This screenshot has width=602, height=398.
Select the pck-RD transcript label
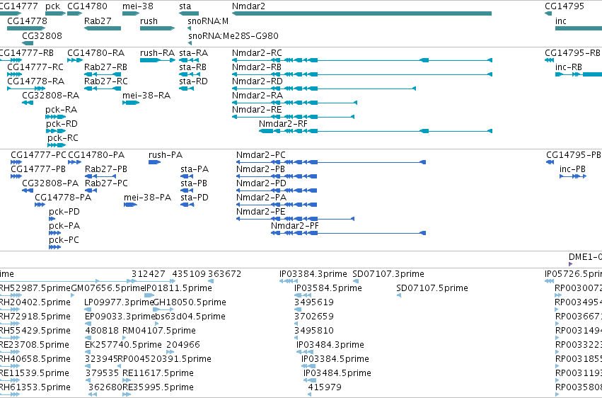[x=62, y=124]
